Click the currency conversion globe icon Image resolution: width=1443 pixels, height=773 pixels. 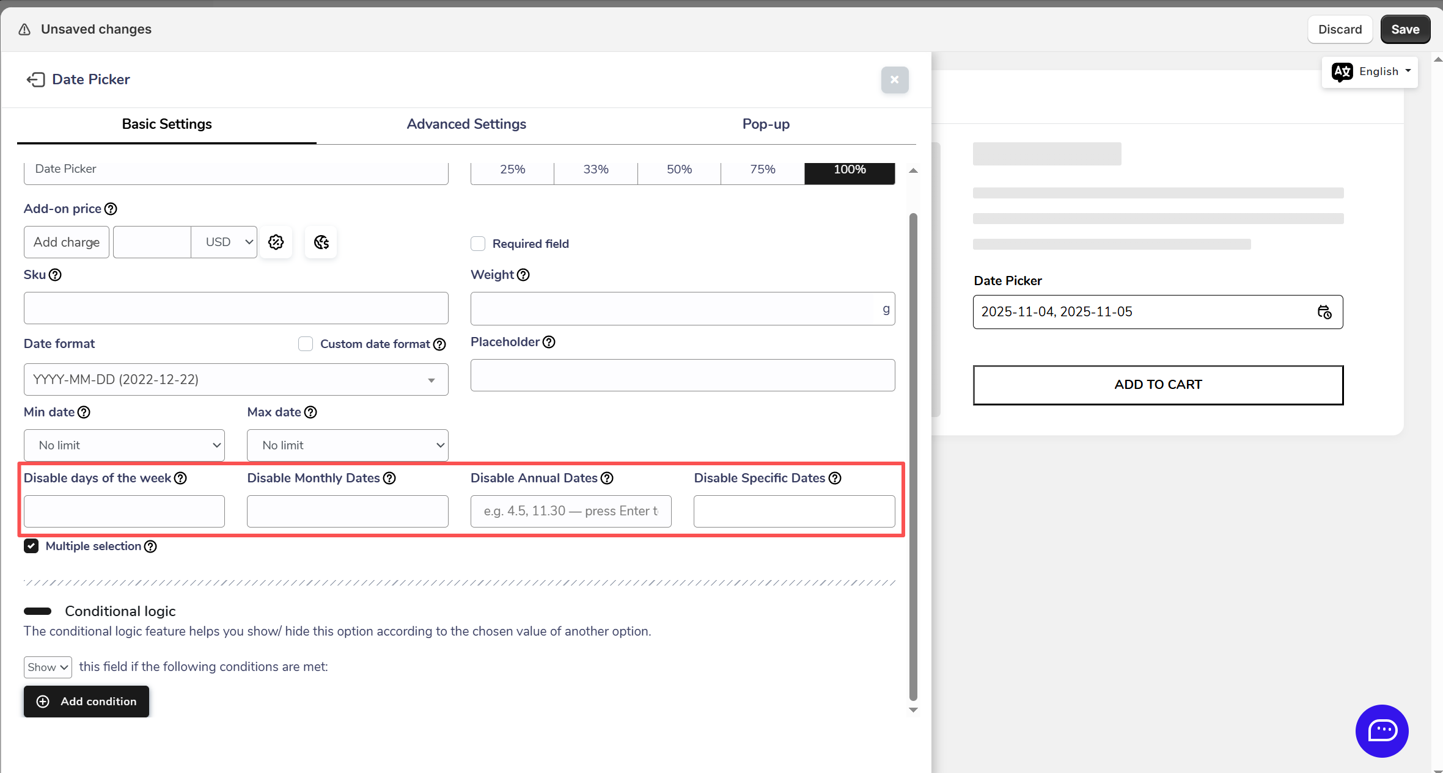(321, 242)
